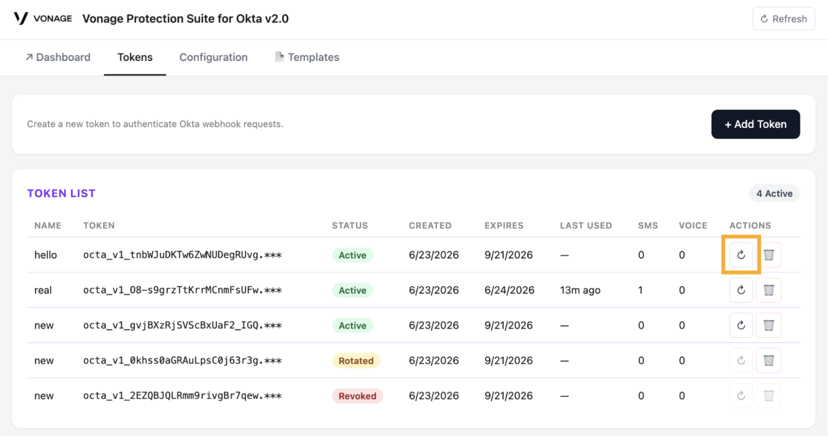Select the 'hello' token name
Image resolution: width=828 pixels, height=445 pixels.
[x=46, y=255]
